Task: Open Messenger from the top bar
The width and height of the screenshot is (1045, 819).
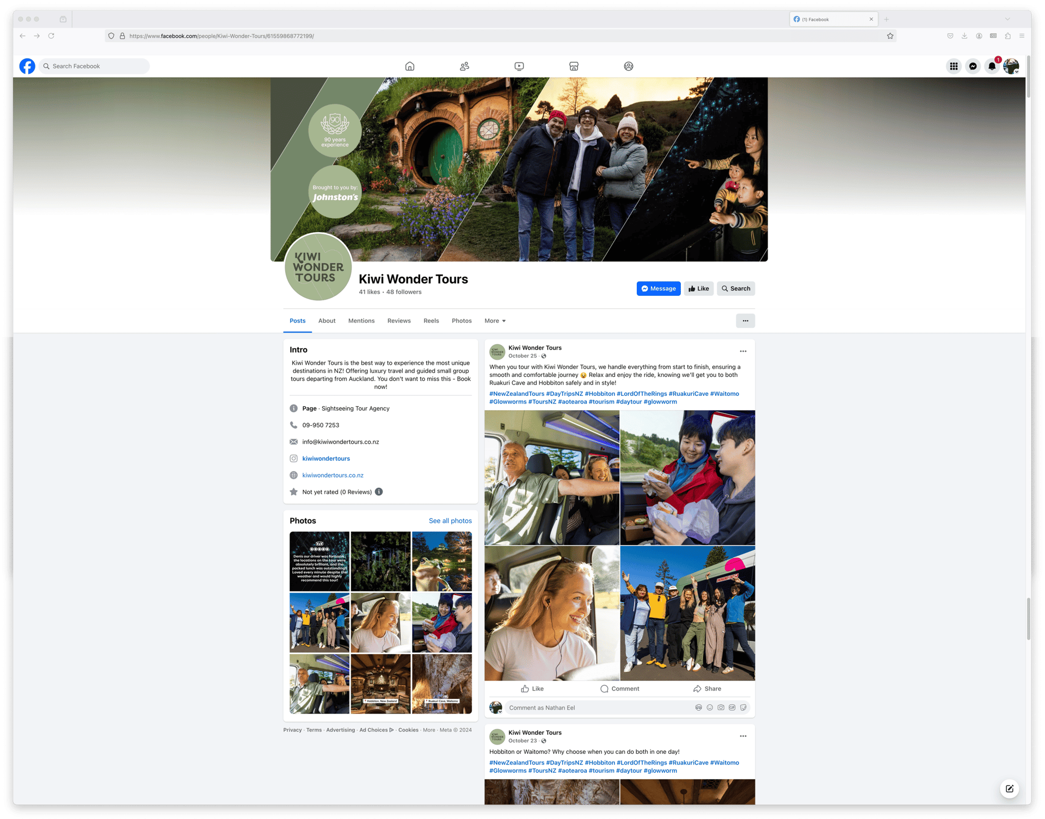Action: [x=973, y=66]
